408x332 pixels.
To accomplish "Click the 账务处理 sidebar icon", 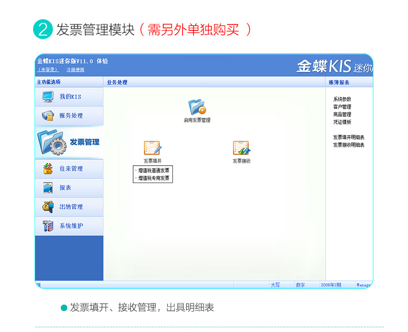I will pyautogui.click(x=48, y=116).
